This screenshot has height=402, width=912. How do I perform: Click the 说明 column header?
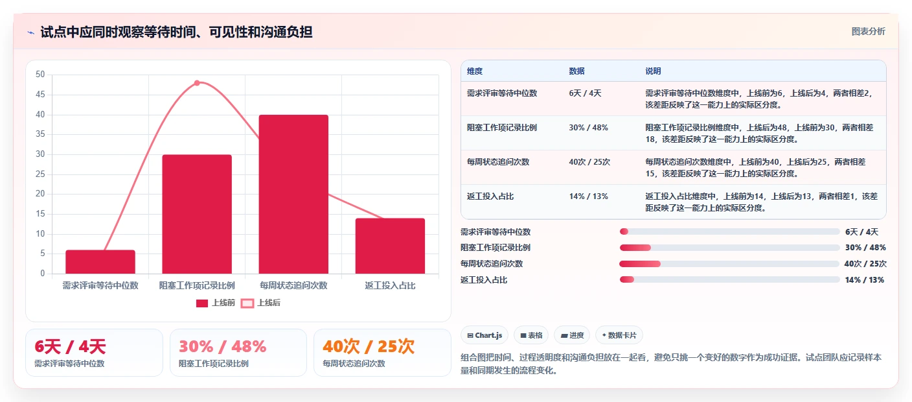click(653, 71)
